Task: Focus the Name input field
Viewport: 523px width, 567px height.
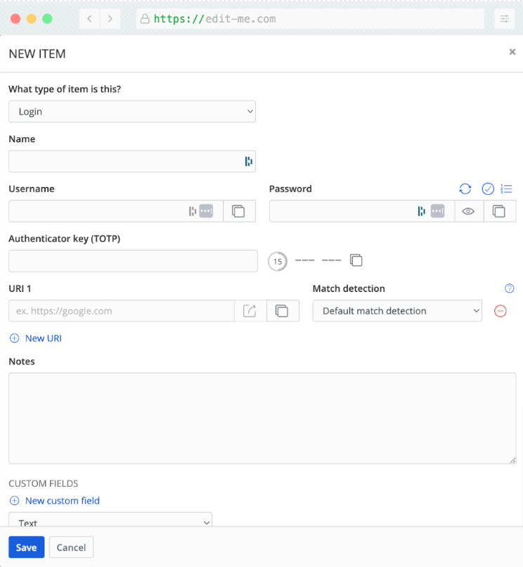Action: (x=132, y=161)
